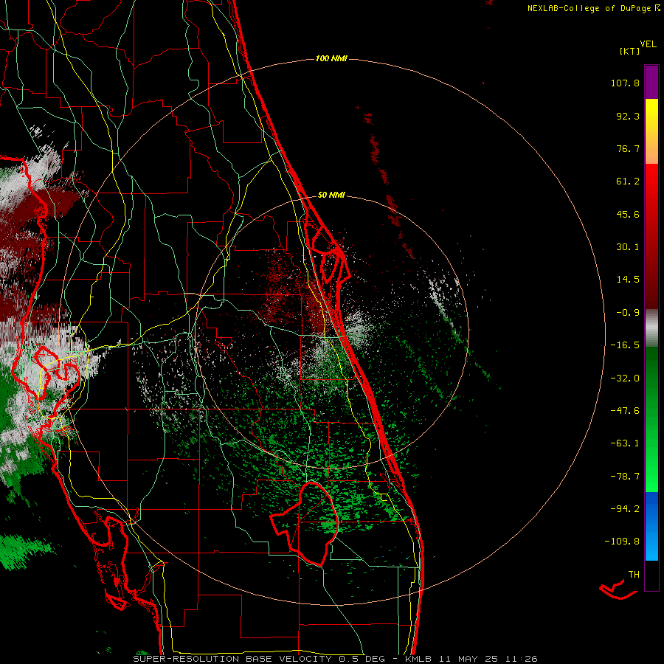This screenshot has width=664, height=664.
Task: Click the 100 NMI range ring label
Action: 331,58
